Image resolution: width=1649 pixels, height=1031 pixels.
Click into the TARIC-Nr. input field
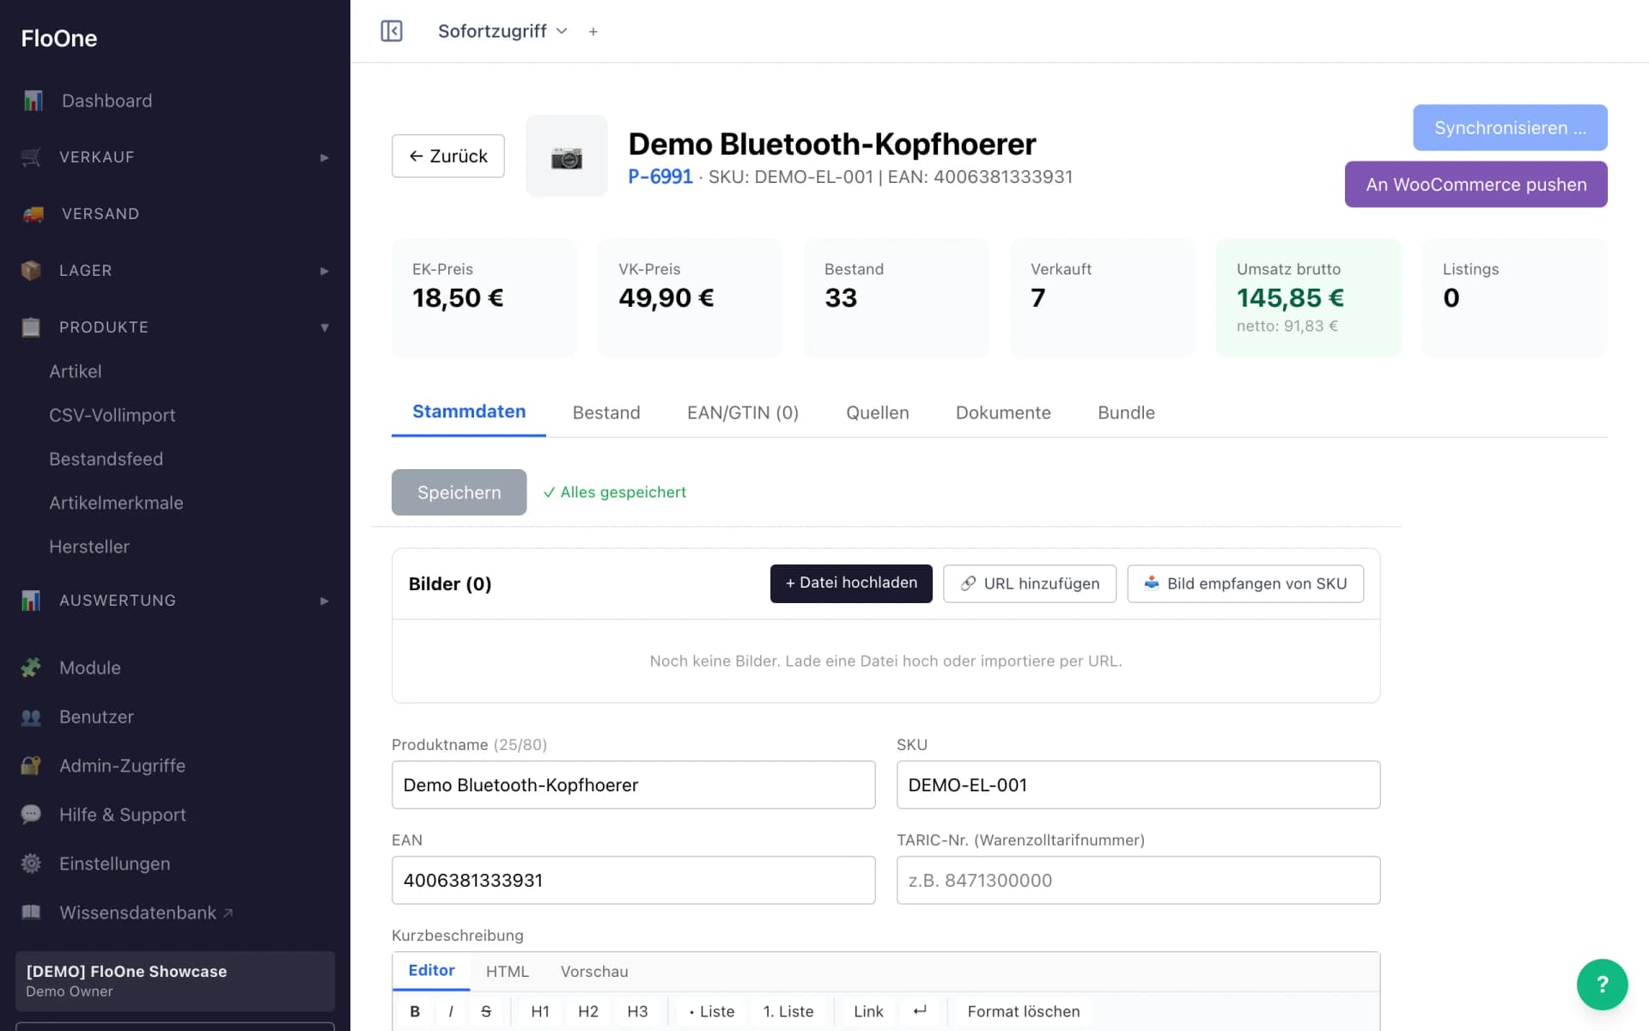tap(1138, 880)
